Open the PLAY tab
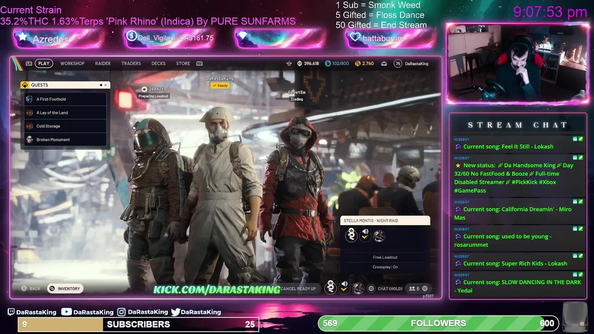This screenshot has height=334, width=594. 44,64
